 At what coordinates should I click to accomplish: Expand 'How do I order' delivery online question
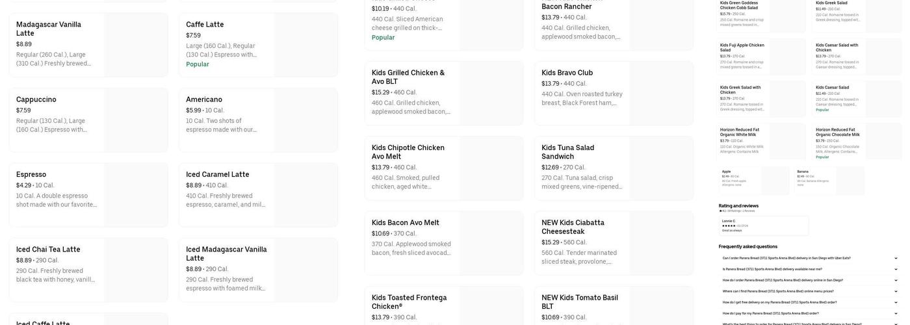(896, 280)
